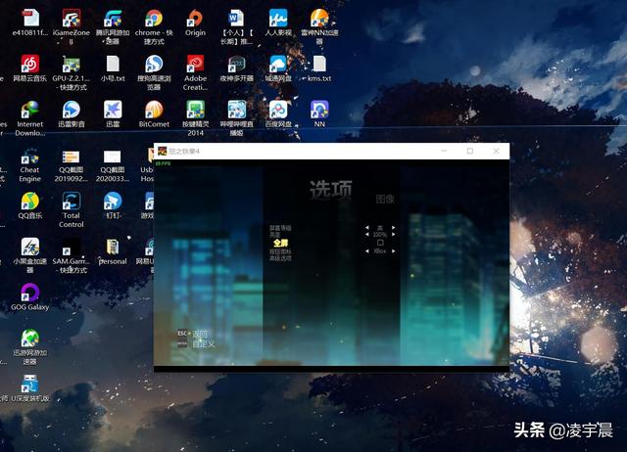The height and width of the screenshot is (452, 627).
Task: Select the 亮度 brightness menu entry
Action: point(274,235)
